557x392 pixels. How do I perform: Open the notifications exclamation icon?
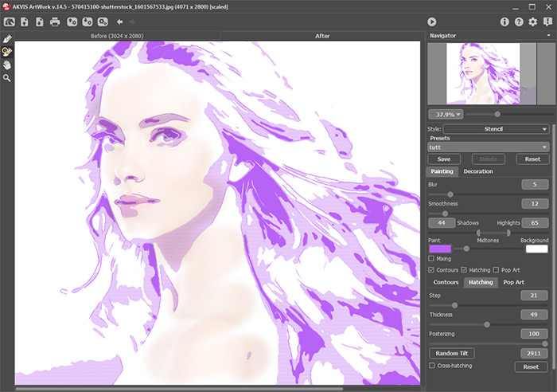(547, 22)
